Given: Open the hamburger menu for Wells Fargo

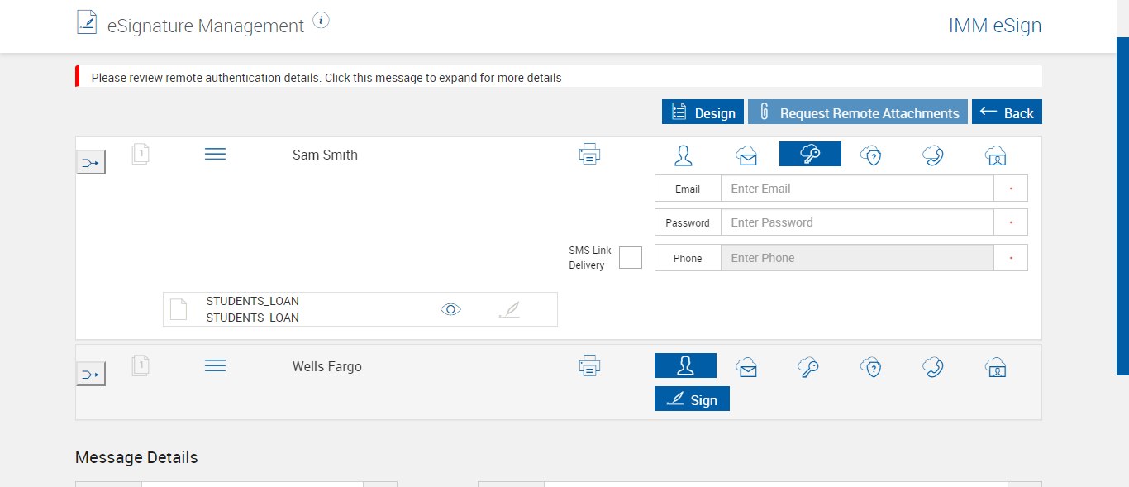Looking at the screenshot, I should [215, 366].
